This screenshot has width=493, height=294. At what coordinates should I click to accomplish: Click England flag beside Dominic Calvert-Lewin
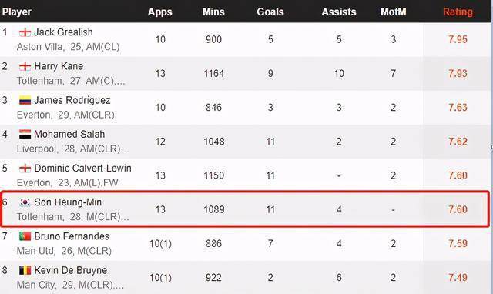click(x=25, y=169)
